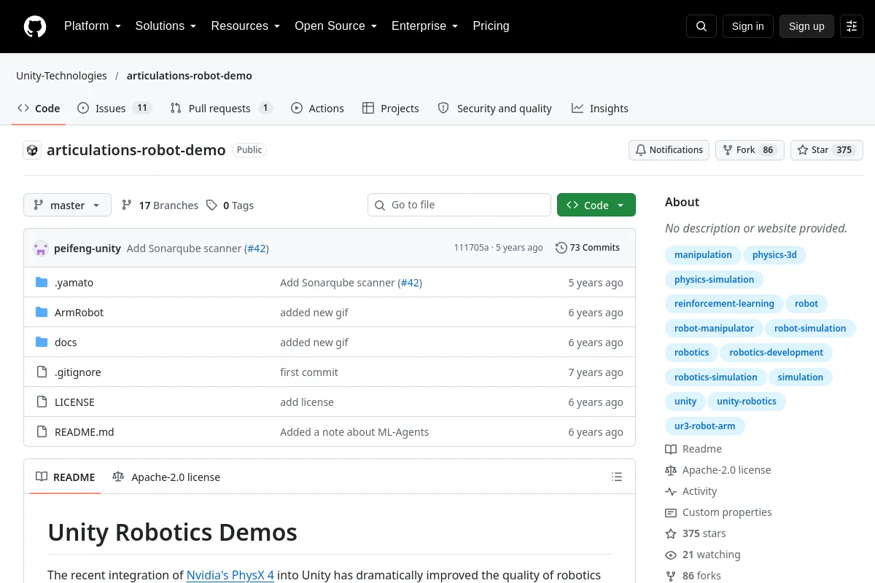Open the green Code dropdown
875x583 pixels.
point(596,206)
